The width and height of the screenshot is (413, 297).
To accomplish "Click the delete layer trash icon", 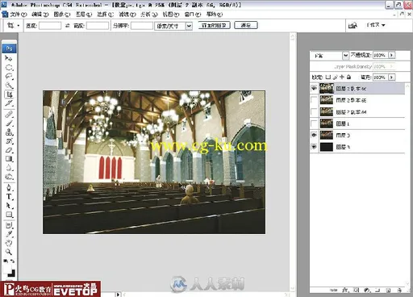I will pyautogui.click(x=399, y=290).
